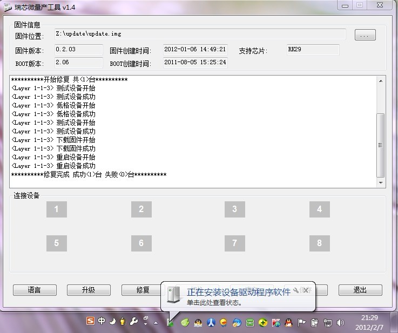Select device slot 1
The image size is (398, 333).
pos(57,209)
